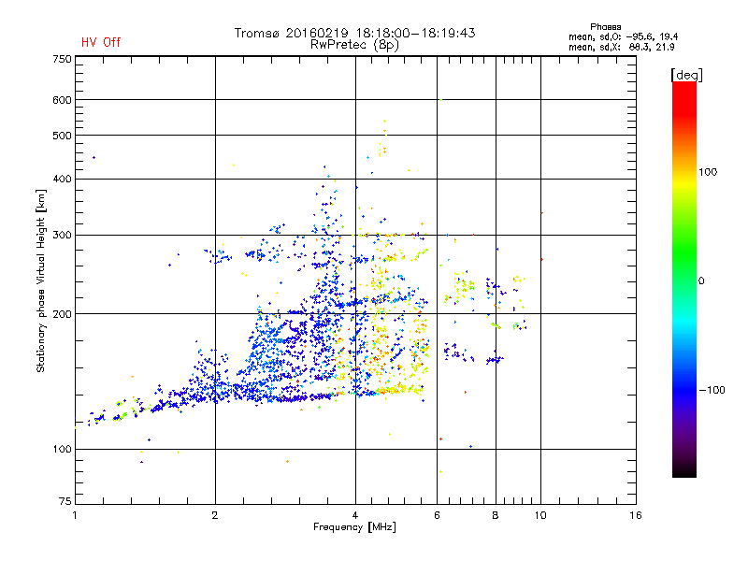748x561 pixels.
Task: Click the '0' tick label on the color bar
Action: pos(700,281)
